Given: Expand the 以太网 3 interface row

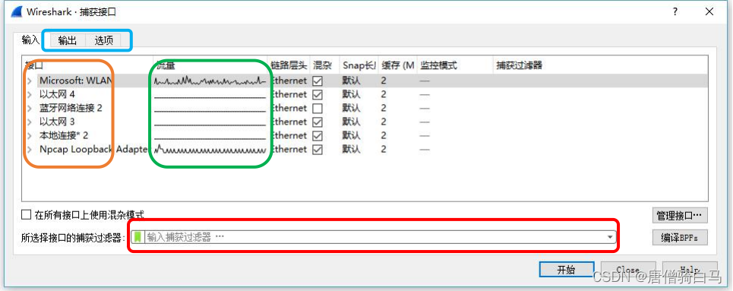Looking at the screenshot, I should (30, 122).
